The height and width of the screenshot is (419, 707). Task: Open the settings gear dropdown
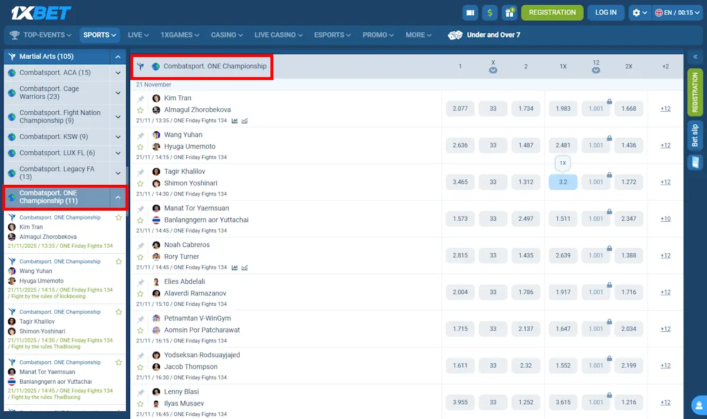[639, 12]
